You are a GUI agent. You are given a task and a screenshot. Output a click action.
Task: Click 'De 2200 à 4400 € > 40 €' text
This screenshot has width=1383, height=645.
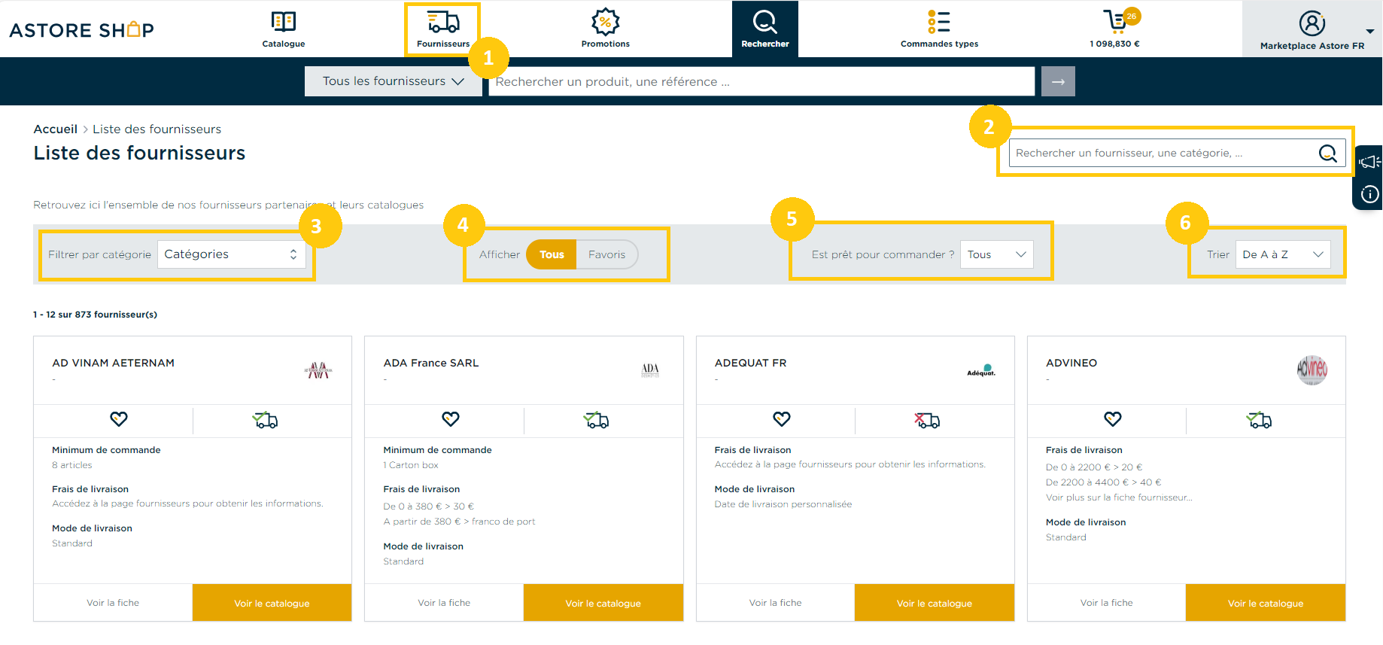pyautogui.click(x=1103, y=482)
